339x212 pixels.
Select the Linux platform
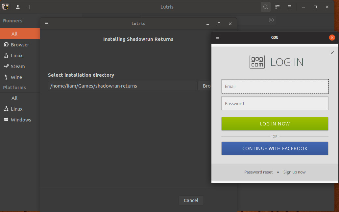coord(20,109)
